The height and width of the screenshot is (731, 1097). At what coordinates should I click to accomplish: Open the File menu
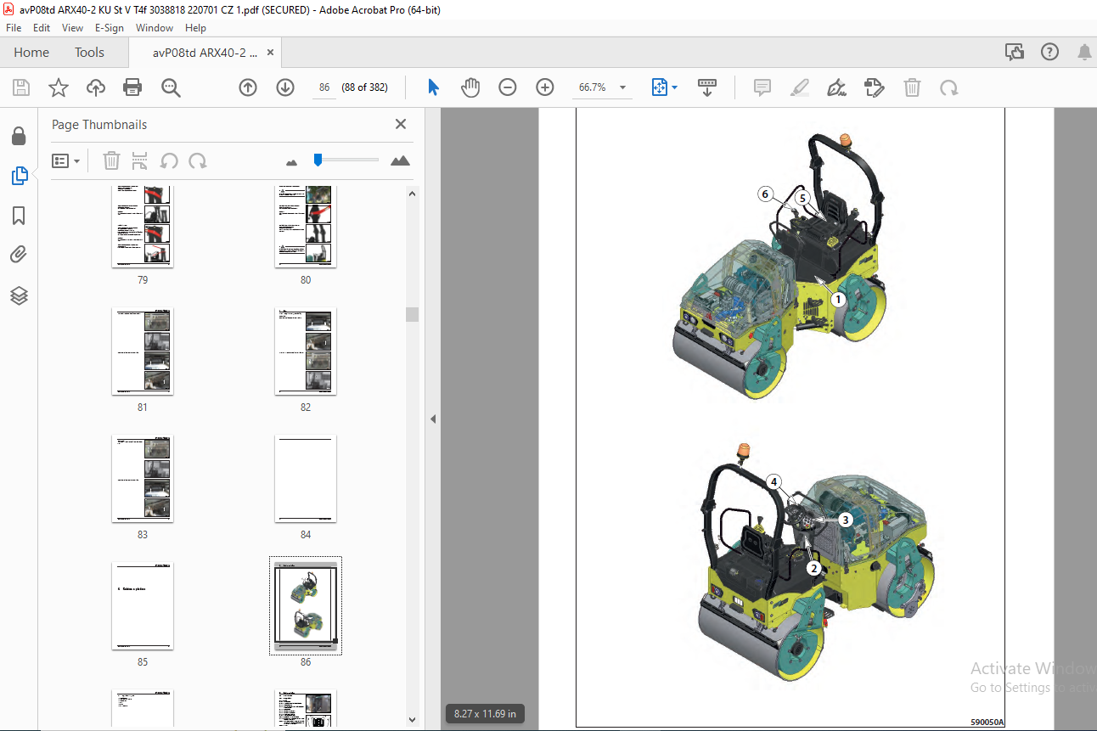[14, 28]
